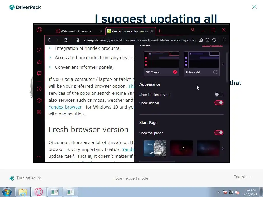Click Opera GX taskbar icon

tap(39, 192)
